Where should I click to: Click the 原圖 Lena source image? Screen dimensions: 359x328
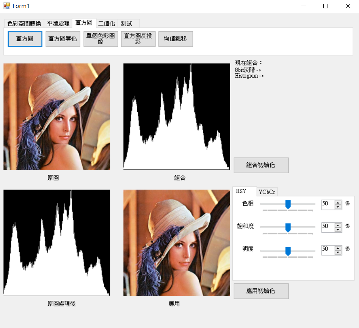click(x=57, y=117)
